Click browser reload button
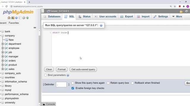The image size is (190, 106). point(7,6)
